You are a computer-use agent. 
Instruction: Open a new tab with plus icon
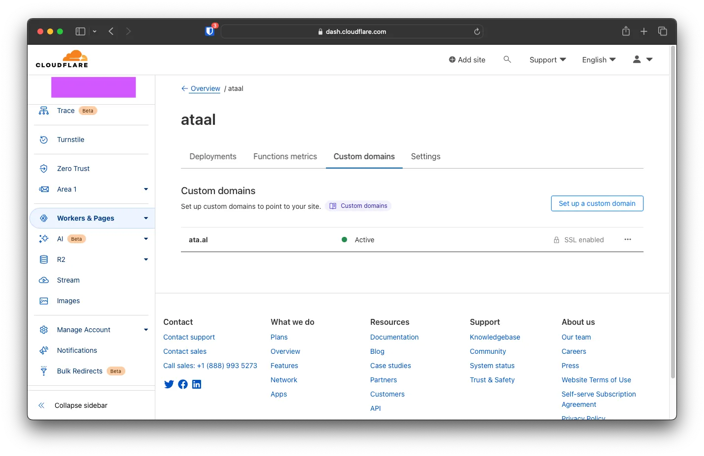(x=644, y=31)
